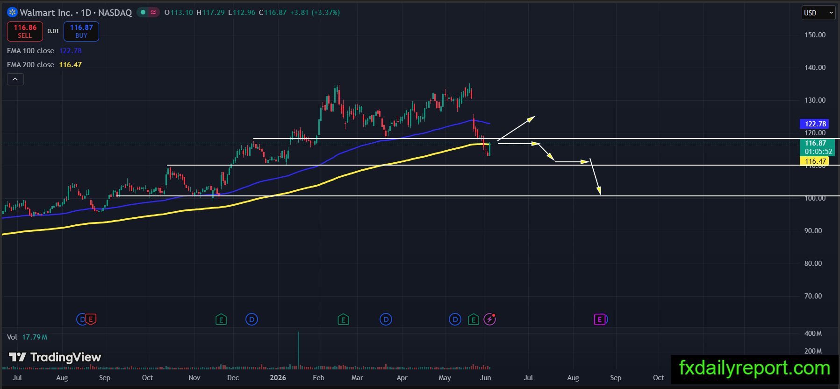This screenshot has width=840, height=389.
Task: Click the 100.00 price axis label
Action: click(815, 198)
